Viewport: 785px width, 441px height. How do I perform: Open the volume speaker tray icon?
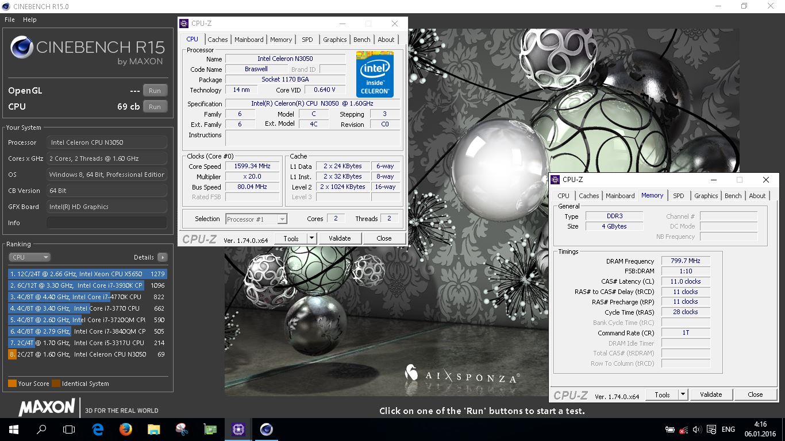click(x=697, y=430)
